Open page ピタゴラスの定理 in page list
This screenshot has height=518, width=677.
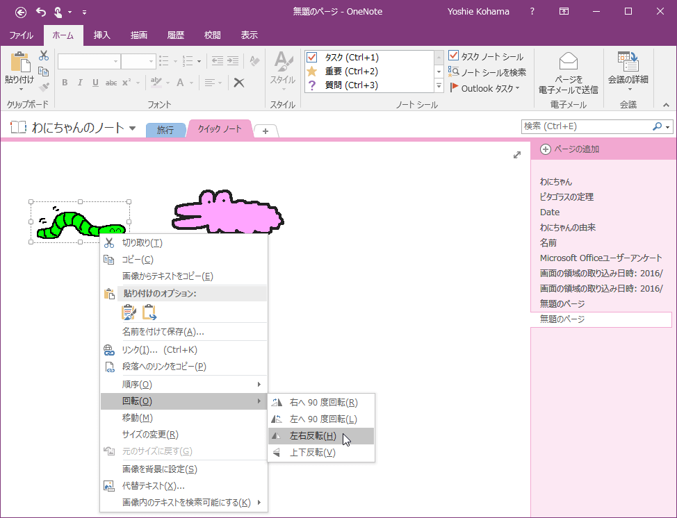566,197
